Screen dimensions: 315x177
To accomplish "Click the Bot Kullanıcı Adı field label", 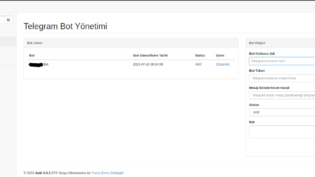I will tap(262, 54).
